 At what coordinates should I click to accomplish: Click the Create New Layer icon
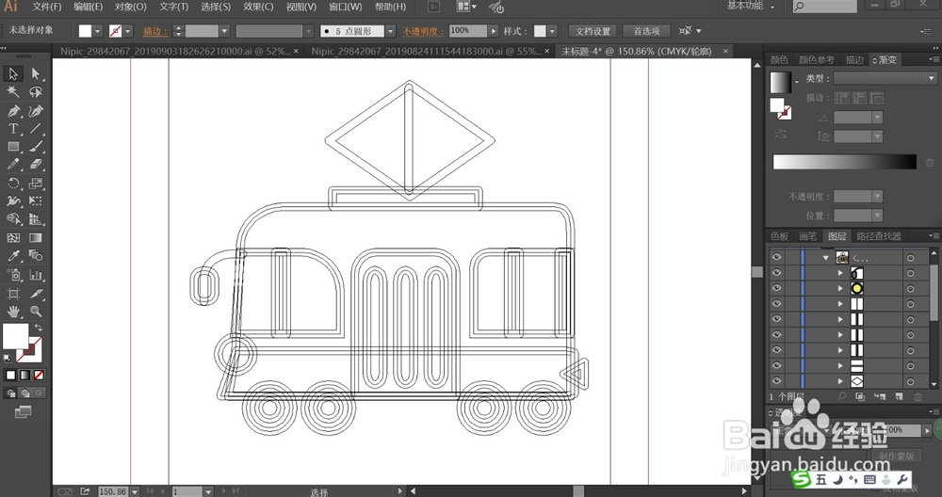click(899, 397)
